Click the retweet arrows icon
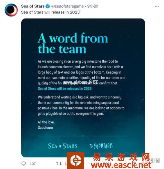164x169 pixels. coord(59,163)
